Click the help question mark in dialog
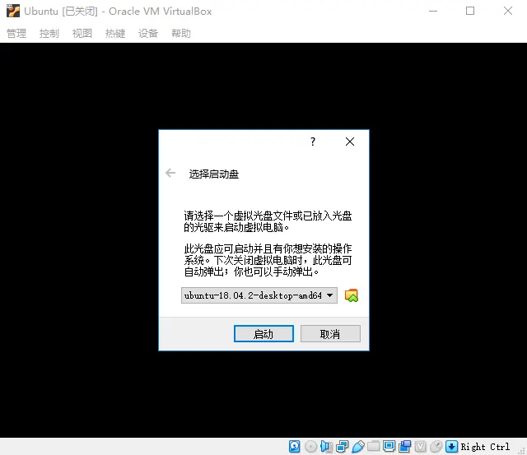 [313, 142]
